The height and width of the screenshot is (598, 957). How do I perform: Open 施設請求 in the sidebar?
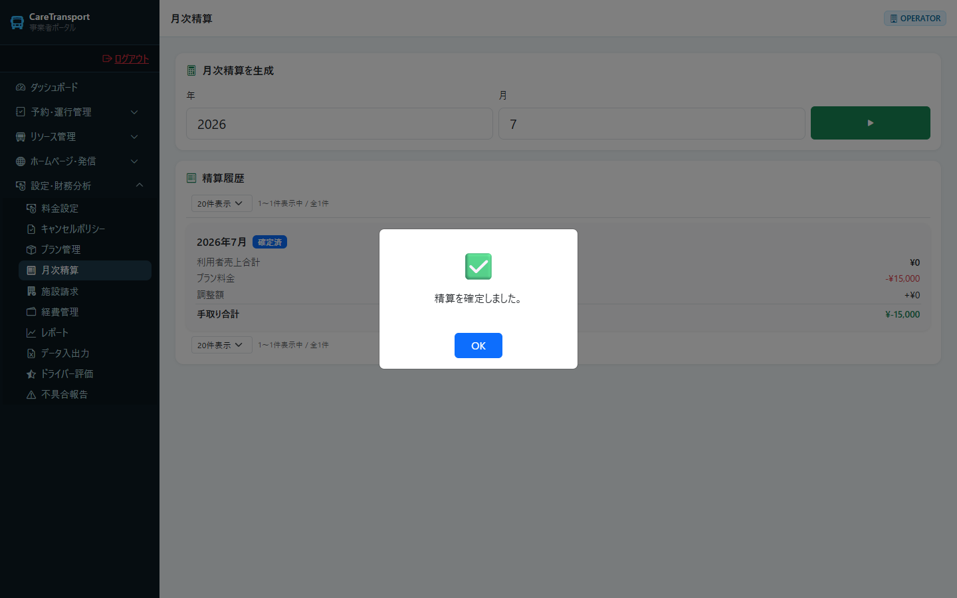(x=85, y=291)
